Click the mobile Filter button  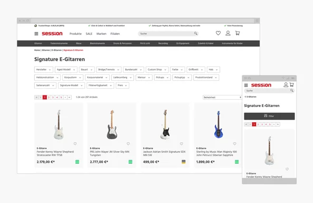[269, 116]
